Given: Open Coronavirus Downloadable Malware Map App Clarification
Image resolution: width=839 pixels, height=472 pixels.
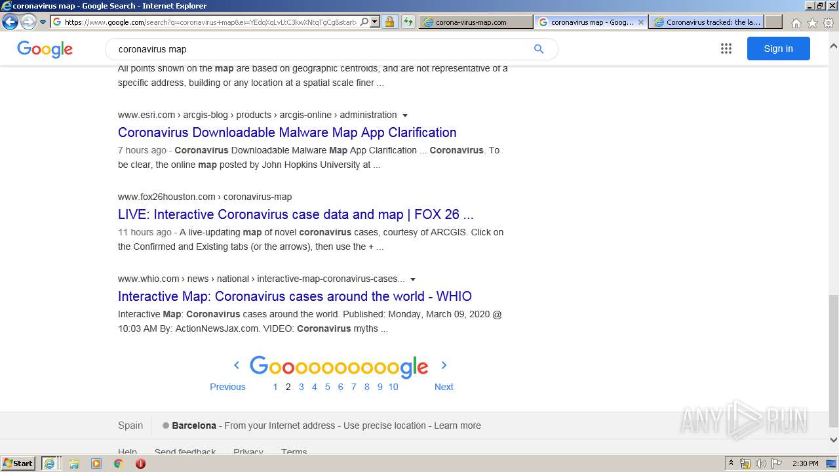Looking at the screenshot, I should point(287,132).
